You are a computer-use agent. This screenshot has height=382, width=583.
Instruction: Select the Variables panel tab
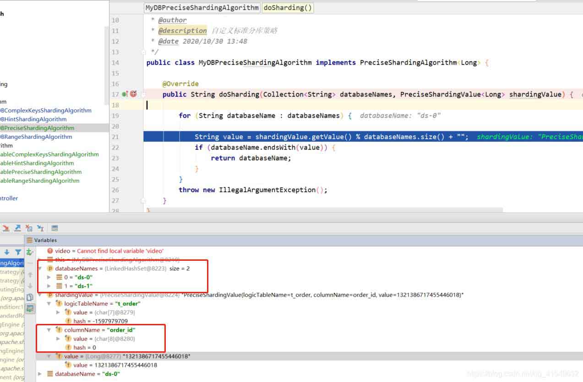point(42,240)
